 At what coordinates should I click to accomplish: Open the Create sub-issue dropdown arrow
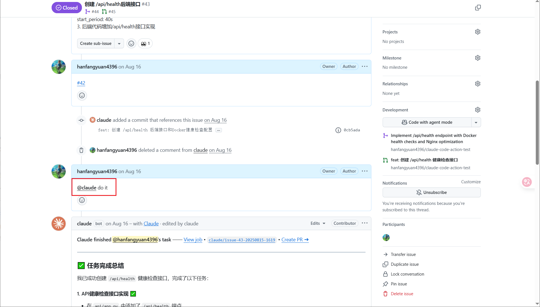(x=119, y=43)
